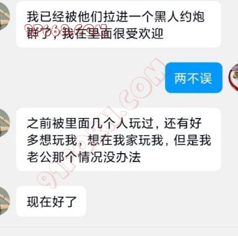Viewport: 238px width, 236px height.
Task: Select the blue 两不误 message bubble
Action: click(193, 78)
